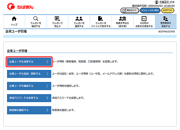Open the 融資を申込む bank icon
The width and height of the screenshot is (180, 130).
[122, 19]
